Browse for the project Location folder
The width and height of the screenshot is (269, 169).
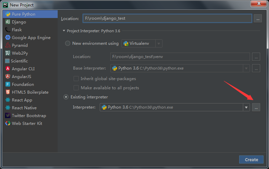pos(258,18)
